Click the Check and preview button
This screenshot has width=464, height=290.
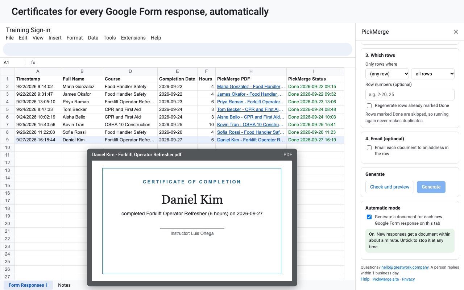390,187
